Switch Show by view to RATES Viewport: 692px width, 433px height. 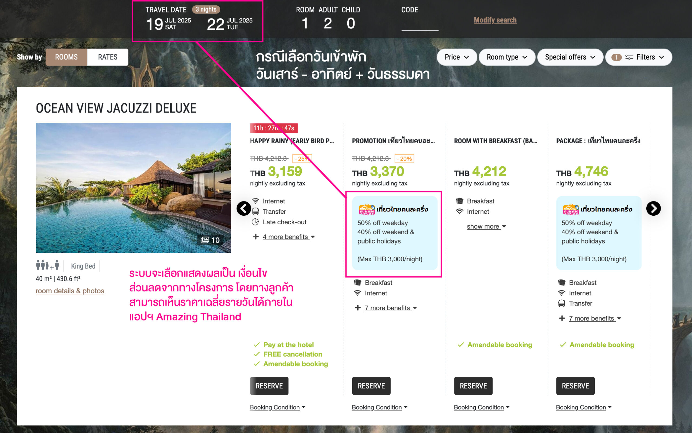pos(108,57)
